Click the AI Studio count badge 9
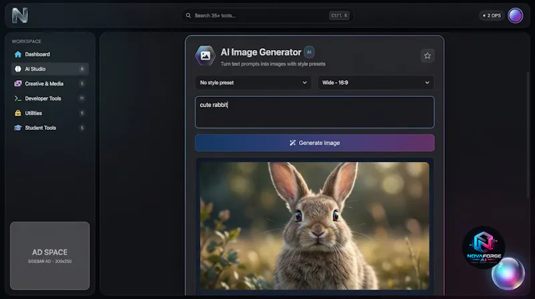The width and height of the screenshot is (535, 299). pos(82,69)
